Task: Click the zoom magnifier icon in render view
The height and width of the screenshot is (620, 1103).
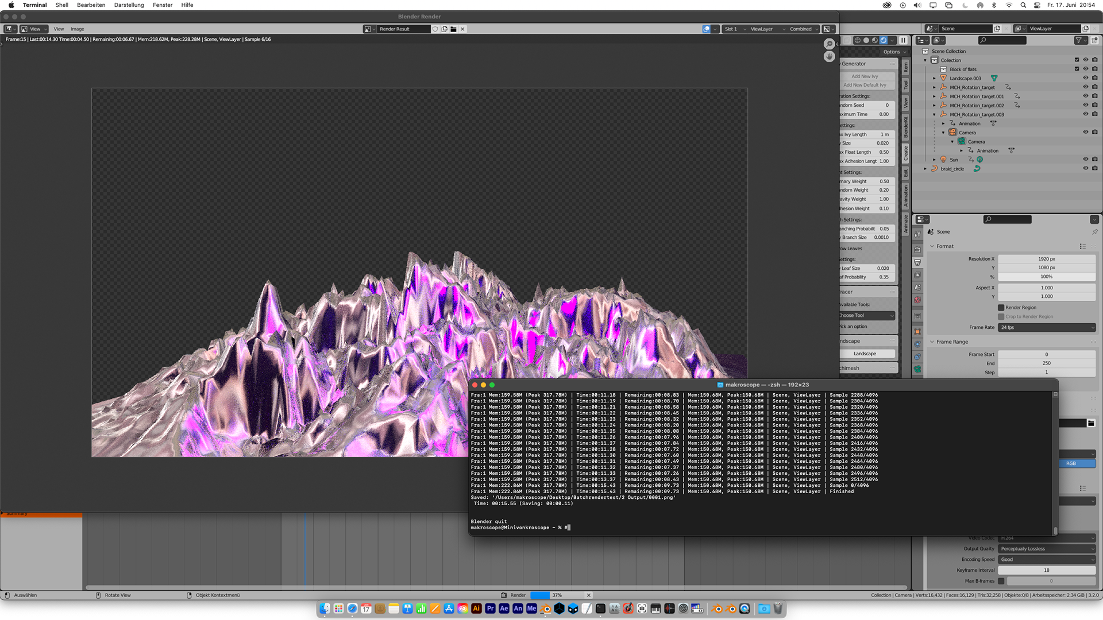Action: tap(829, 44)
